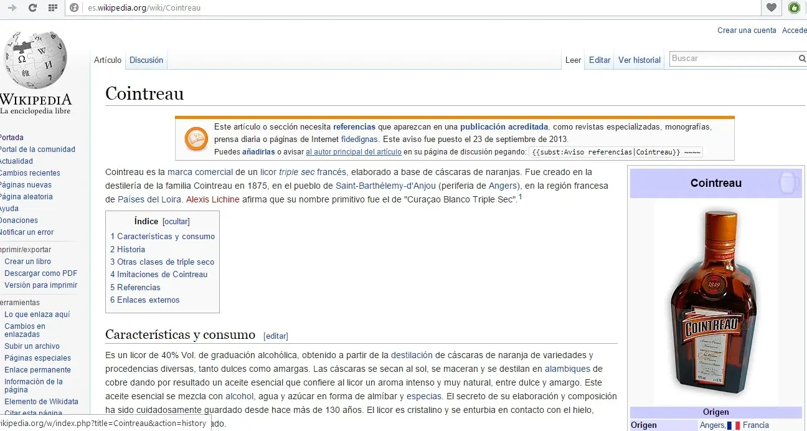
Task: Jump to 1 Características y consumo
Action: coord(163,237)
